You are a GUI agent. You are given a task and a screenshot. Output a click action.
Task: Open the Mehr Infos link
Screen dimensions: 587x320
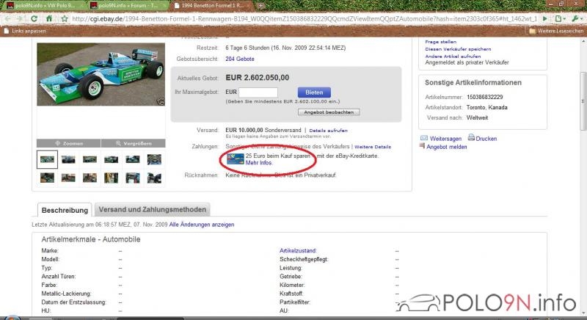coord(259,163)
